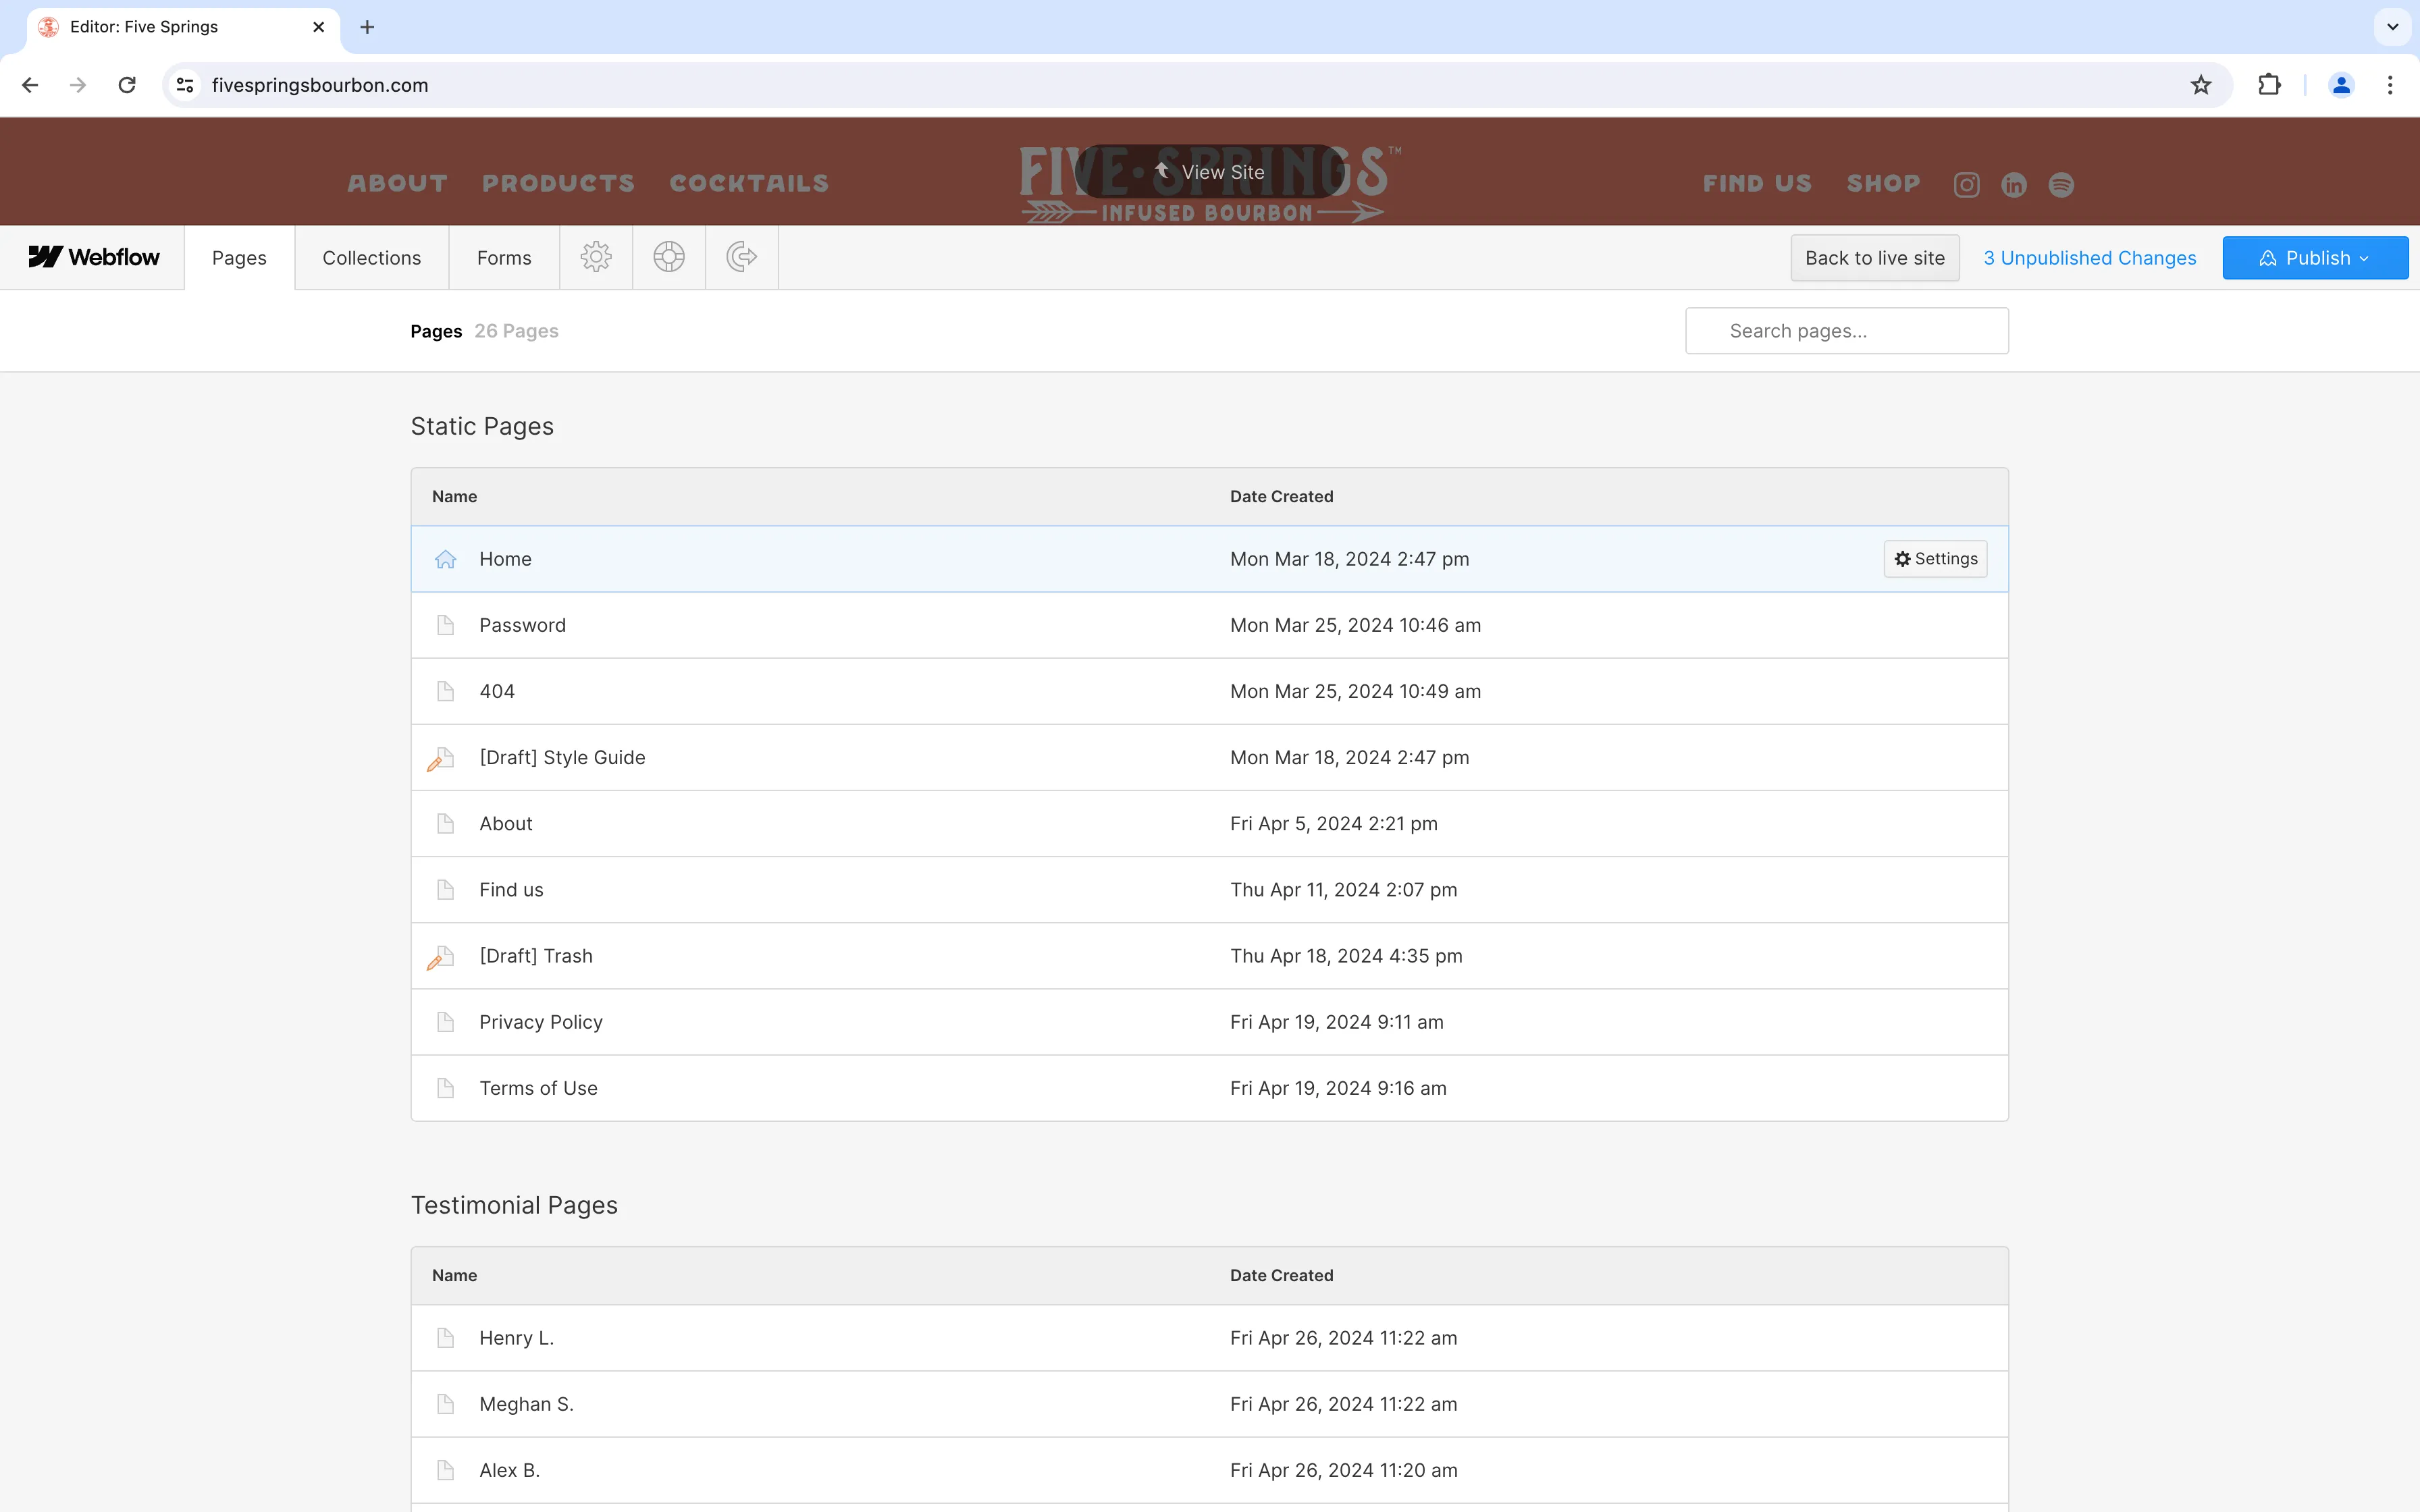Open the Spotify social icon
The height and width of the screenshot is (1512, 2420).
(x=2061, y=184)
